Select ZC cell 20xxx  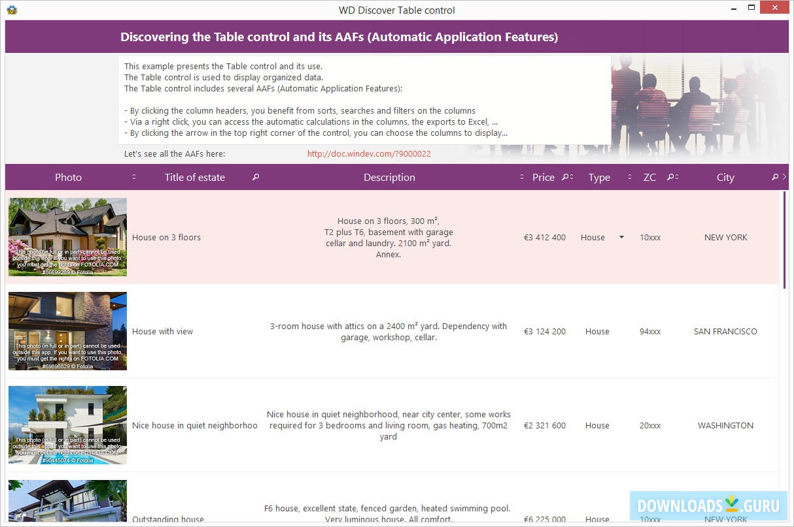[x=650, y=425]
